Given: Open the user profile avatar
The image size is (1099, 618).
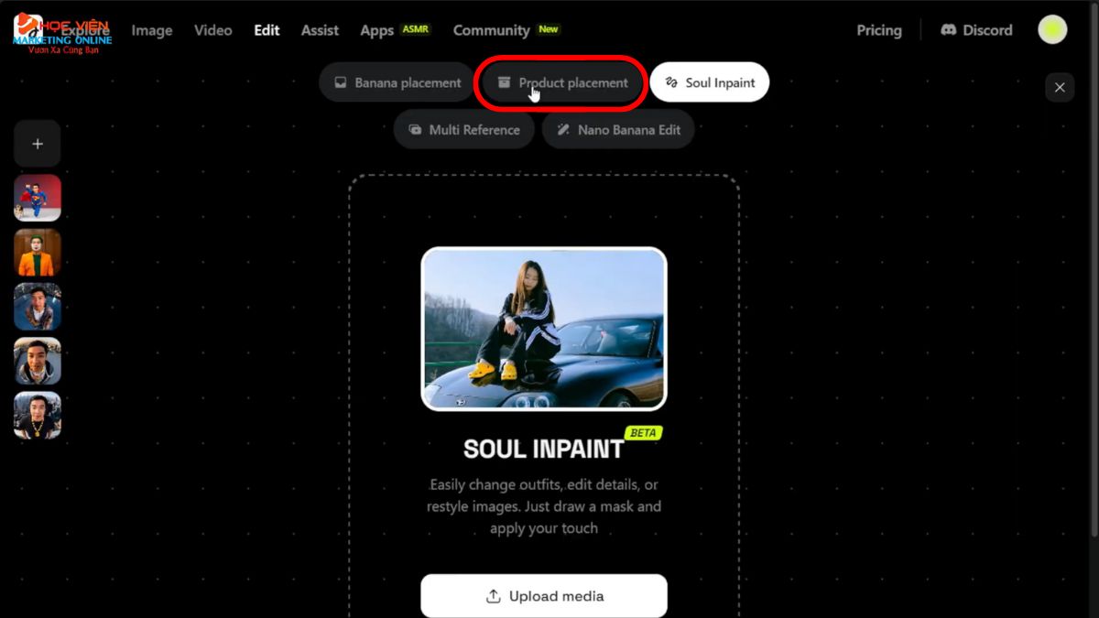Looking at the screenshot, I should (1052, 29).
